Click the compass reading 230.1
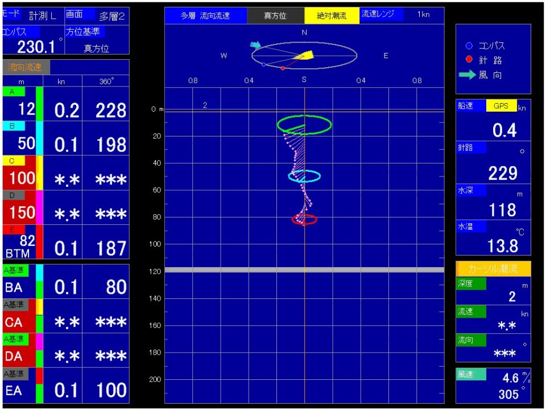This screenshot has width=546, height=410. point(36,46)
